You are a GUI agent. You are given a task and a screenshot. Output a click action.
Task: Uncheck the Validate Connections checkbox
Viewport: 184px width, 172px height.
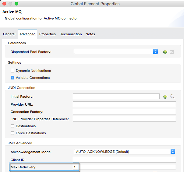[x=12, y=78]
